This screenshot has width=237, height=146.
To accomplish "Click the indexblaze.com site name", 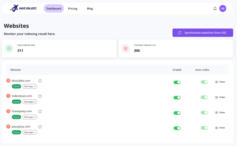I will pyautogui.click(x=22, y=96).
